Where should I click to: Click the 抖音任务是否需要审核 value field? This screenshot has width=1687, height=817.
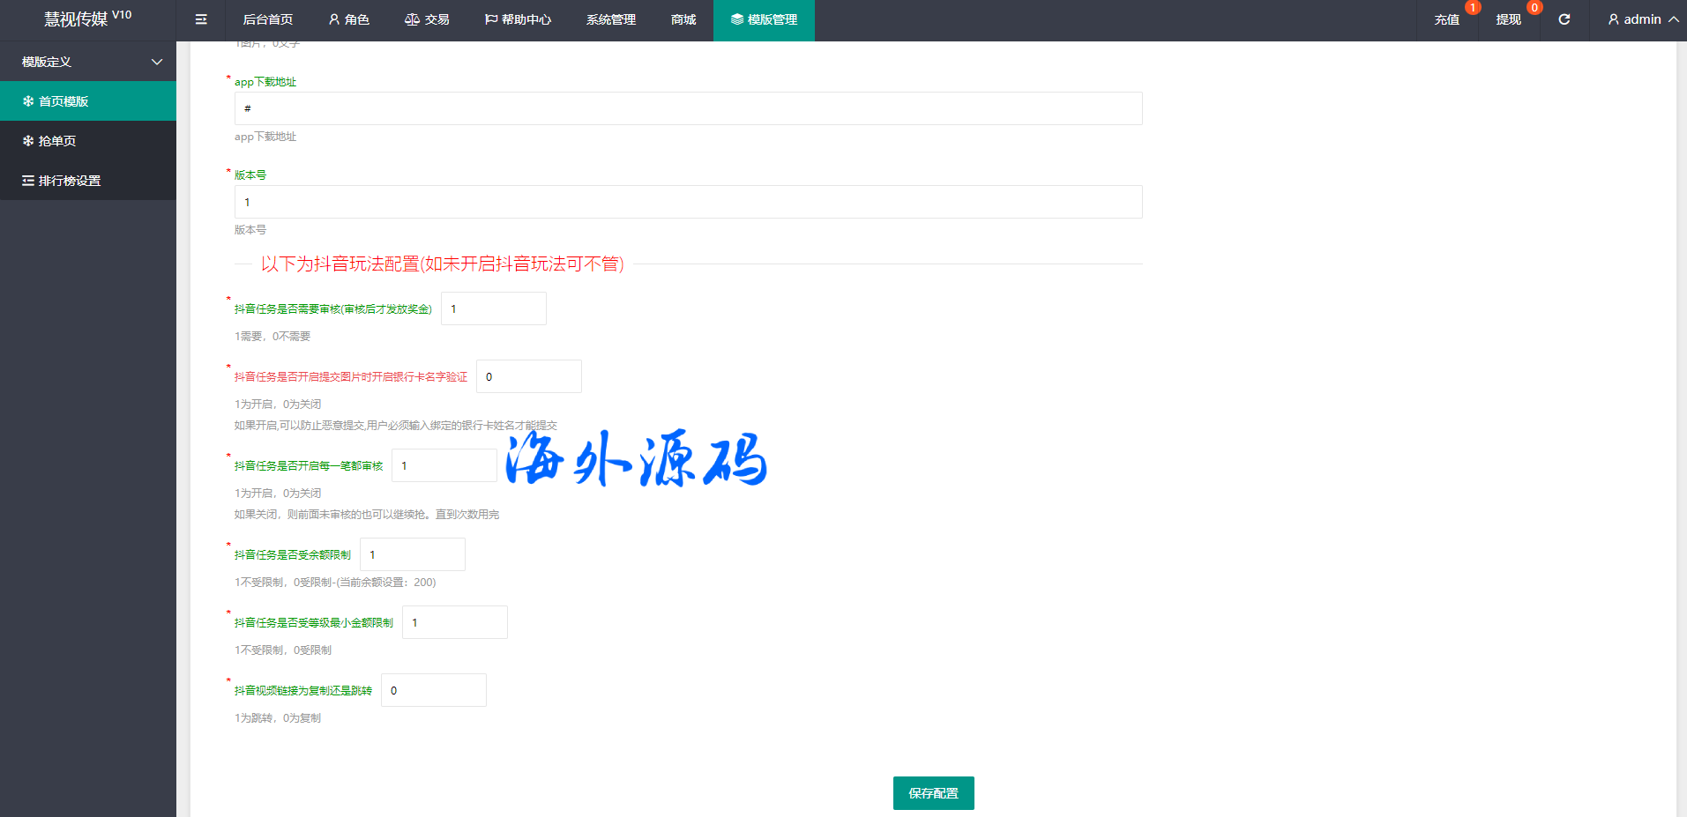pyautogui.click(x=493, y=308)
